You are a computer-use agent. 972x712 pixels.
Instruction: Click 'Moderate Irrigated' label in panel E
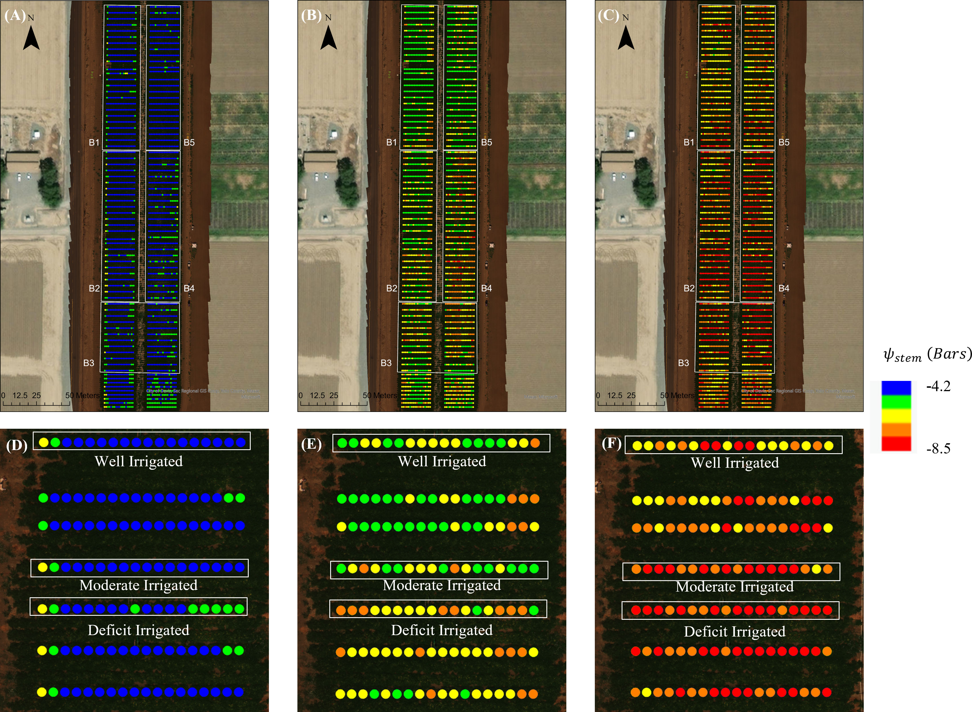(442, 585)
